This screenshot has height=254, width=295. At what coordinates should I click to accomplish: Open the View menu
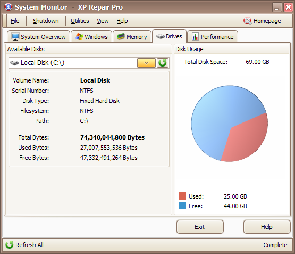click(x=103, y=21)
